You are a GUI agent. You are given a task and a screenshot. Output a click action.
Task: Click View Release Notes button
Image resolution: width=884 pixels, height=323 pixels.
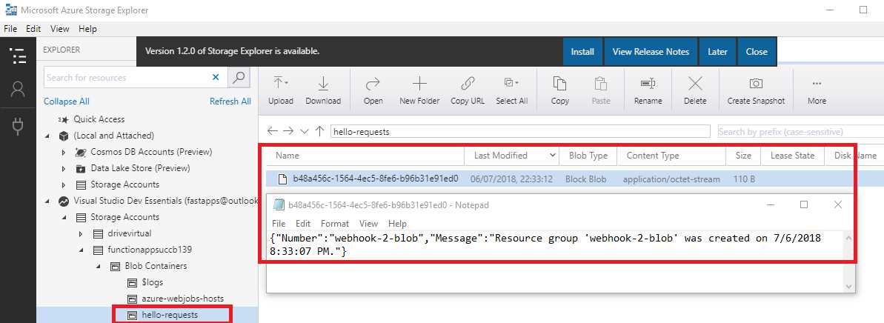point(651,51)
